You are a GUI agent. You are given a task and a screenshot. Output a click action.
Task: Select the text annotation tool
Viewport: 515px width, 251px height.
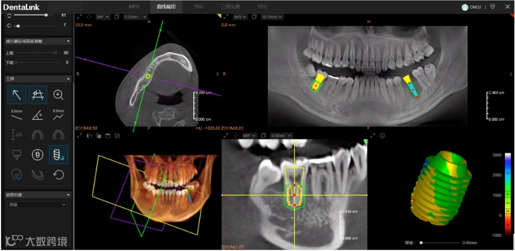(17, 135)
